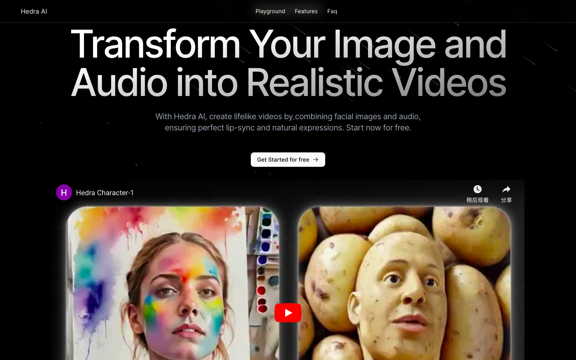Open the Hedra AI home logo link
576x360 pixels.
tap(34, 11)
